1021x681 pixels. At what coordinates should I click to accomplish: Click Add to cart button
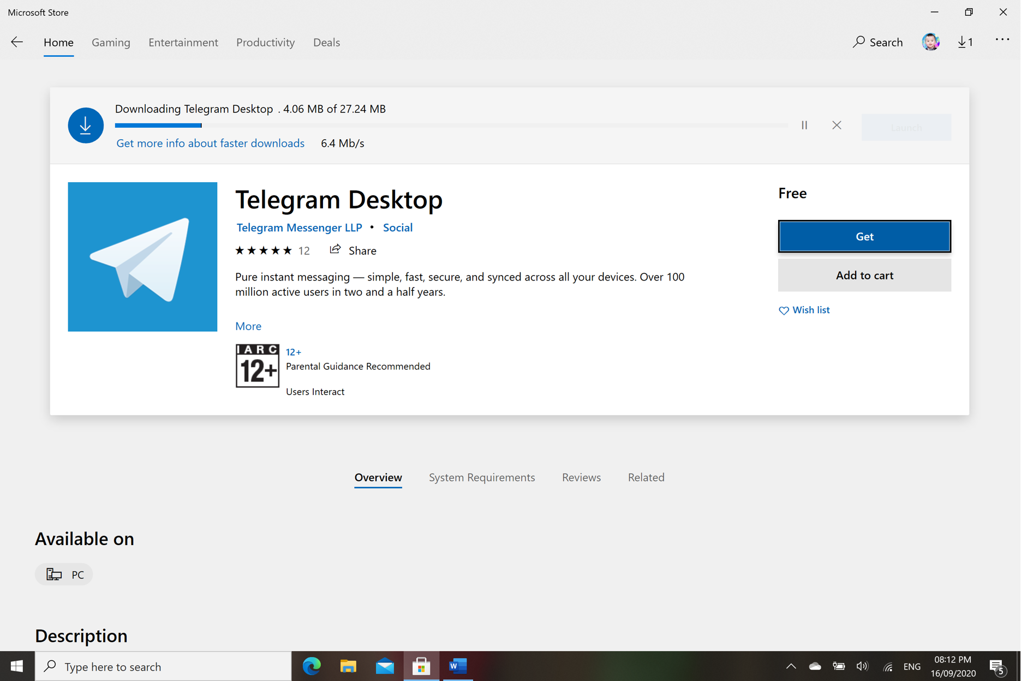point(864,276)
